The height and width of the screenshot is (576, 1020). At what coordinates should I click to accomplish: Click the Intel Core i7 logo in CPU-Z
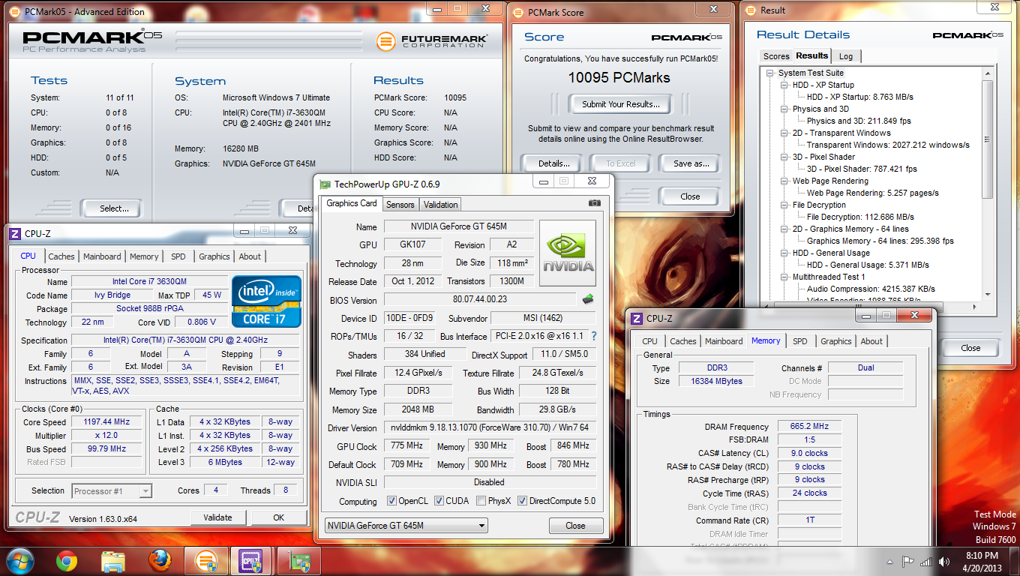(266, 301)
